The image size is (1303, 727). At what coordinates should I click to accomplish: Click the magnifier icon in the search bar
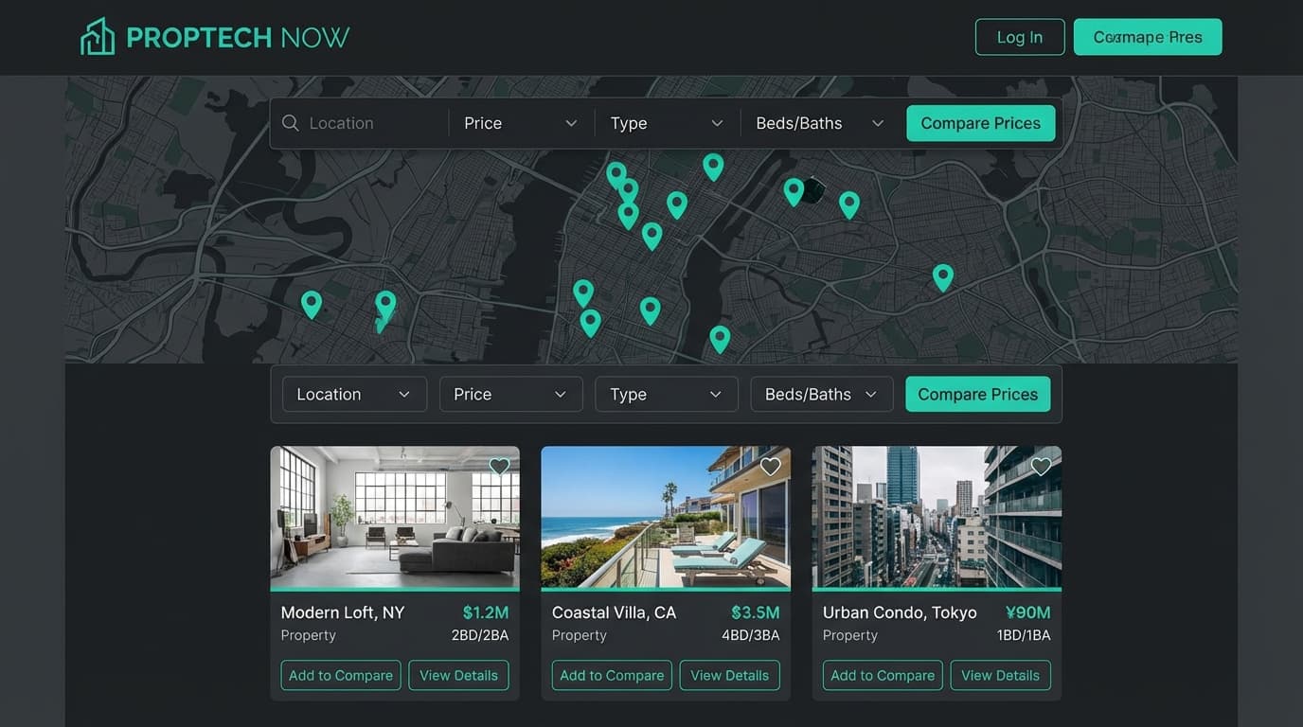(x=290, y=123)
